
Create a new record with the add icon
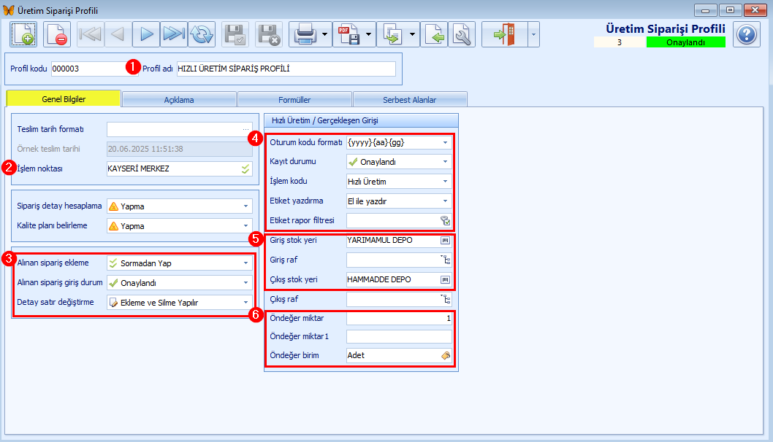23,34
